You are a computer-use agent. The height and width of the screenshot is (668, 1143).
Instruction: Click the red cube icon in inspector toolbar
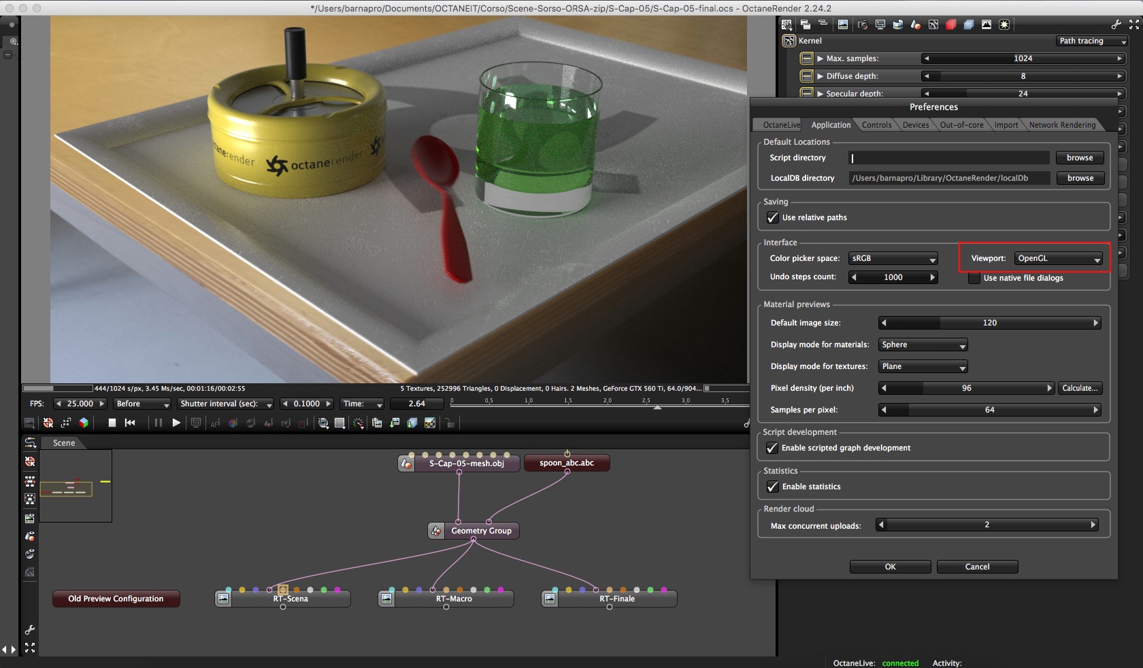950,24
